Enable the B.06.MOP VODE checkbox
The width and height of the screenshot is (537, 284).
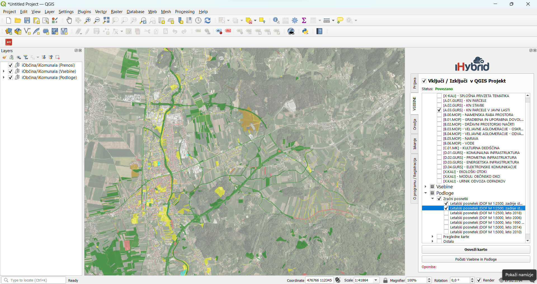pyautogui.click(x=439, y=143)
